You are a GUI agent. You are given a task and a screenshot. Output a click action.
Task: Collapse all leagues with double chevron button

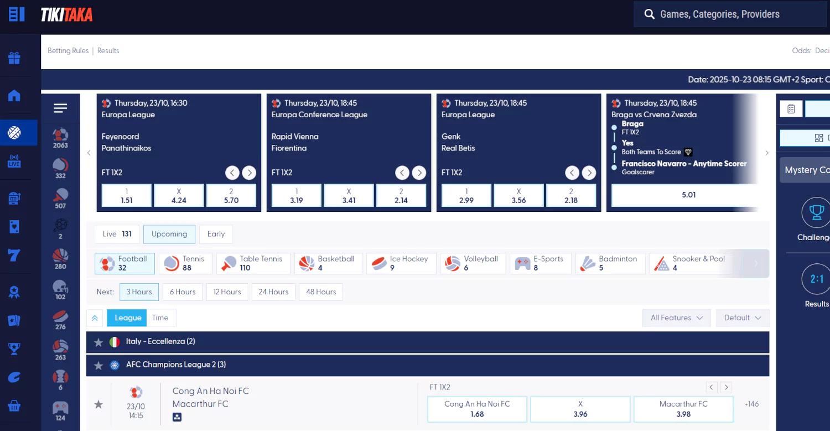pyautogui.click(x=95, y=318)
